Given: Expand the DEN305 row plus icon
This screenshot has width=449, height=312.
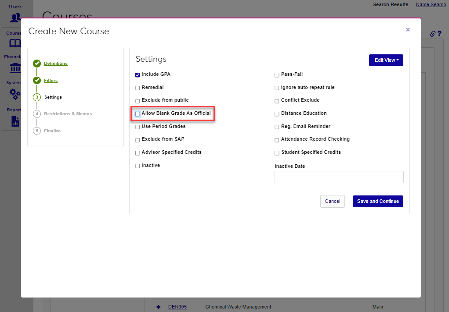Looking at the screenshot, I should 158,307.
